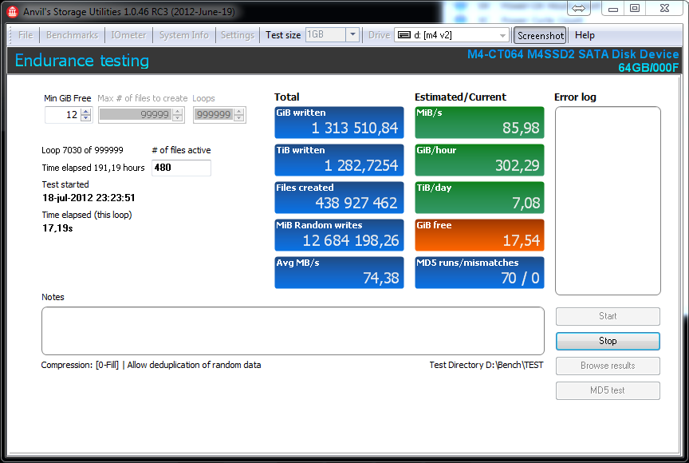Click the Avg MB/s tile
The width and height of the screenshot is (689, 463).
(339, 273)
